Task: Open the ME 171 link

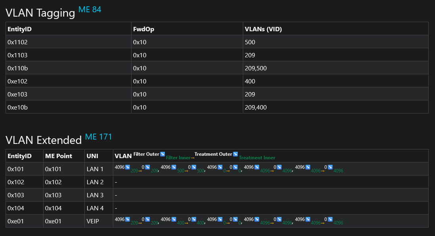Action: pos(99,137)
